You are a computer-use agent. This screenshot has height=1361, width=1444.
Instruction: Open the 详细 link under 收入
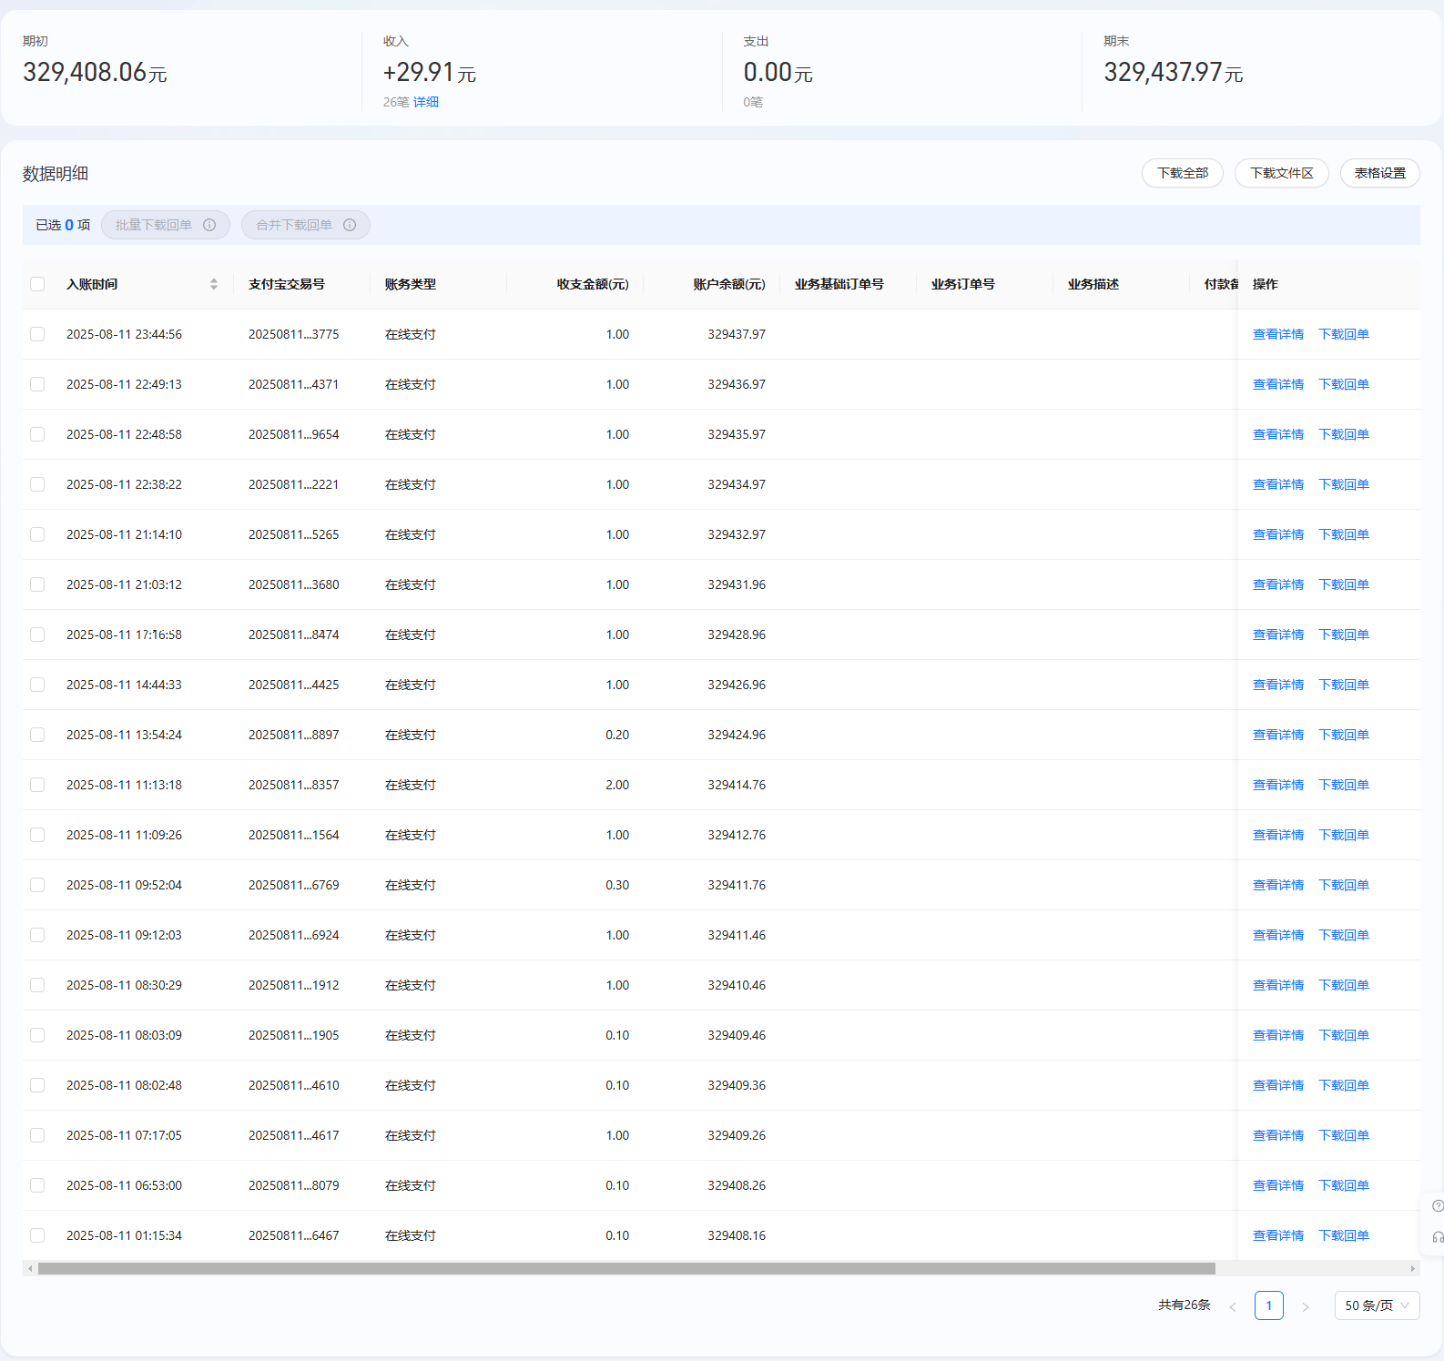[x=426, y=102]
